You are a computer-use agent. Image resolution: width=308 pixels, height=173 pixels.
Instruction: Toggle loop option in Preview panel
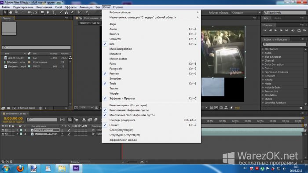299,30
